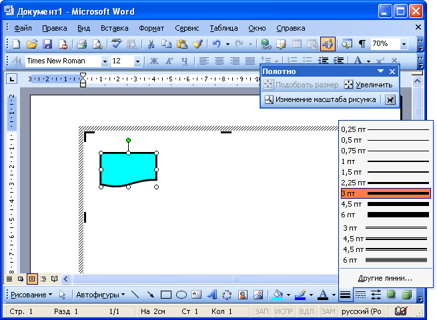Image resolution: width=437 pixels, height=320 pixels.
Task: Toggle Underline (Ч) formatting
Action: 185,61
